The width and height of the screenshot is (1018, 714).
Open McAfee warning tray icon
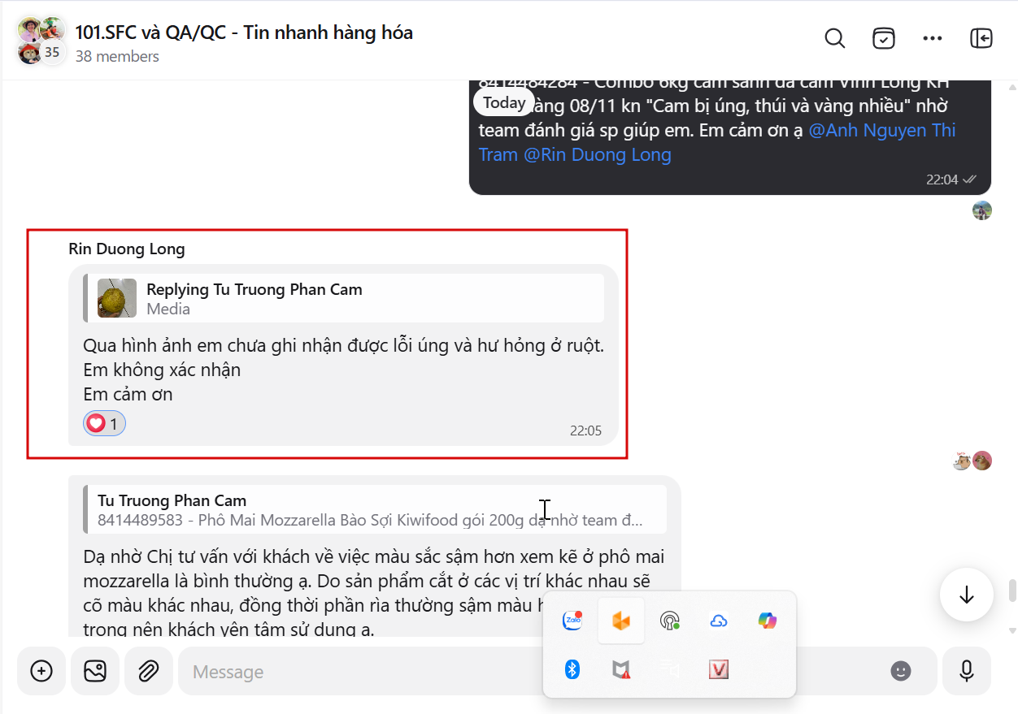[x=621, y=669]
